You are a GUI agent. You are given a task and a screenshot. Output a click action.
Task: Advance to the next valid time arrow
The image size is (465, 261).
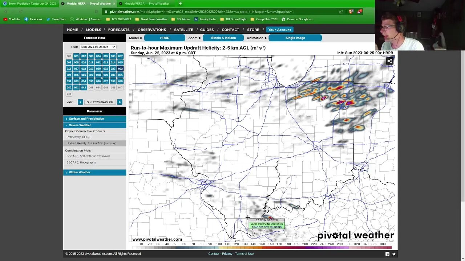click(120, 102)
